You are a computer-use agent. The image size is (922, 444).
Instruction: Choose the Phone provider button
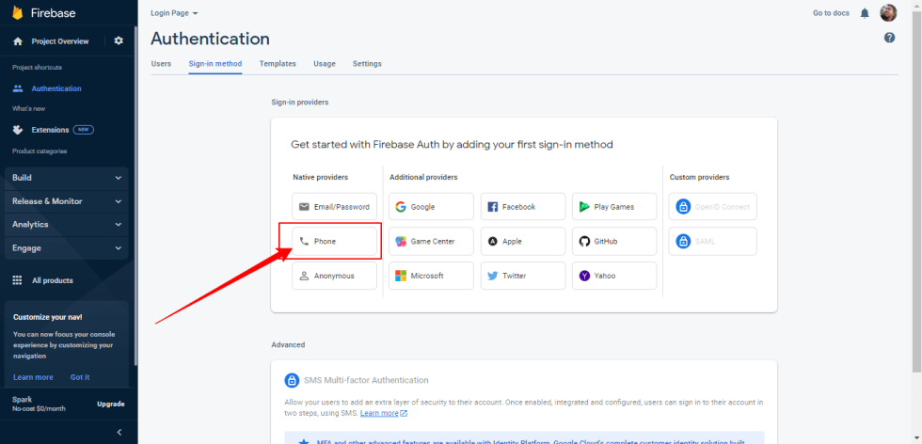click(x=335, y=241)
